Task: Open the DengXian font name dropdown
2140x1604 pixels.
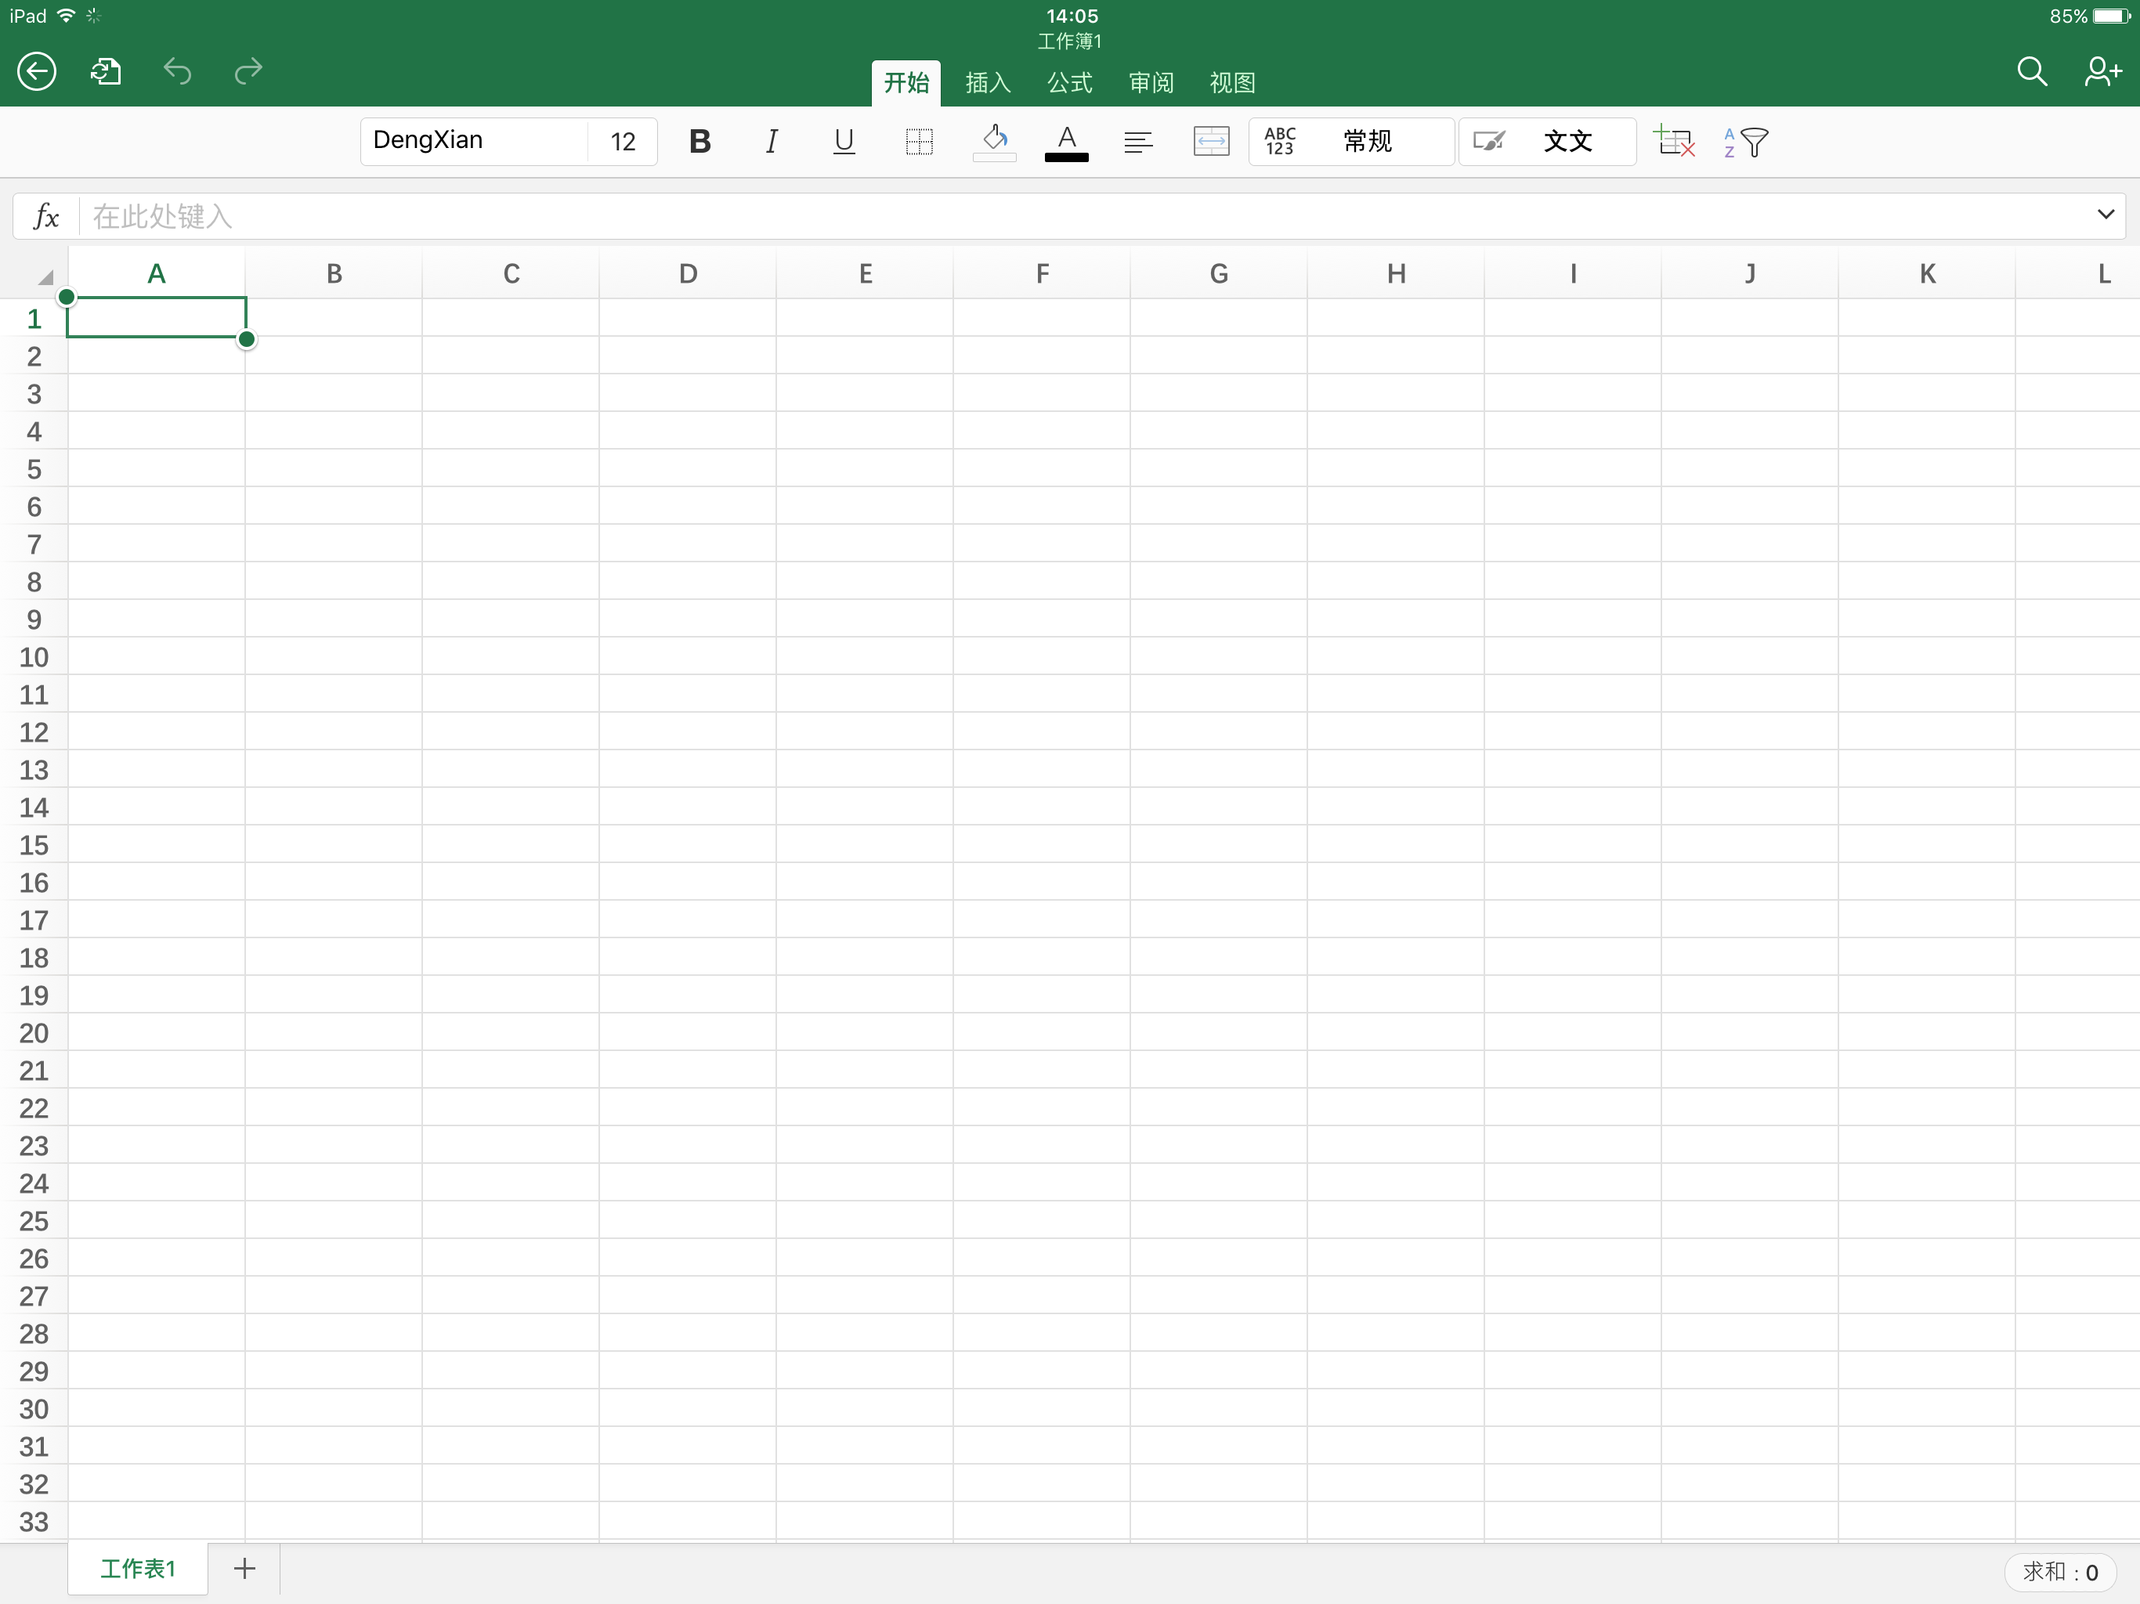Action: 472,141
